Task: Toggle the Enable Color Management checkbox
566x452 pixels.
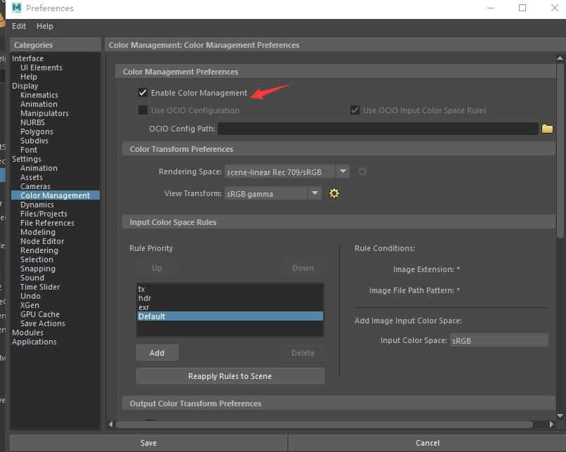Action: 143,93
